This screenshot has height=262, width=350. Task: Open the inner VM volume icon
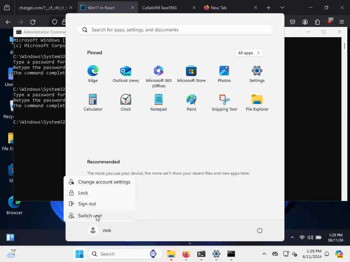tap(310, 237)
